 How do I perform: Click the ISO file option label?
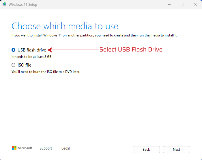click(25, 65)
